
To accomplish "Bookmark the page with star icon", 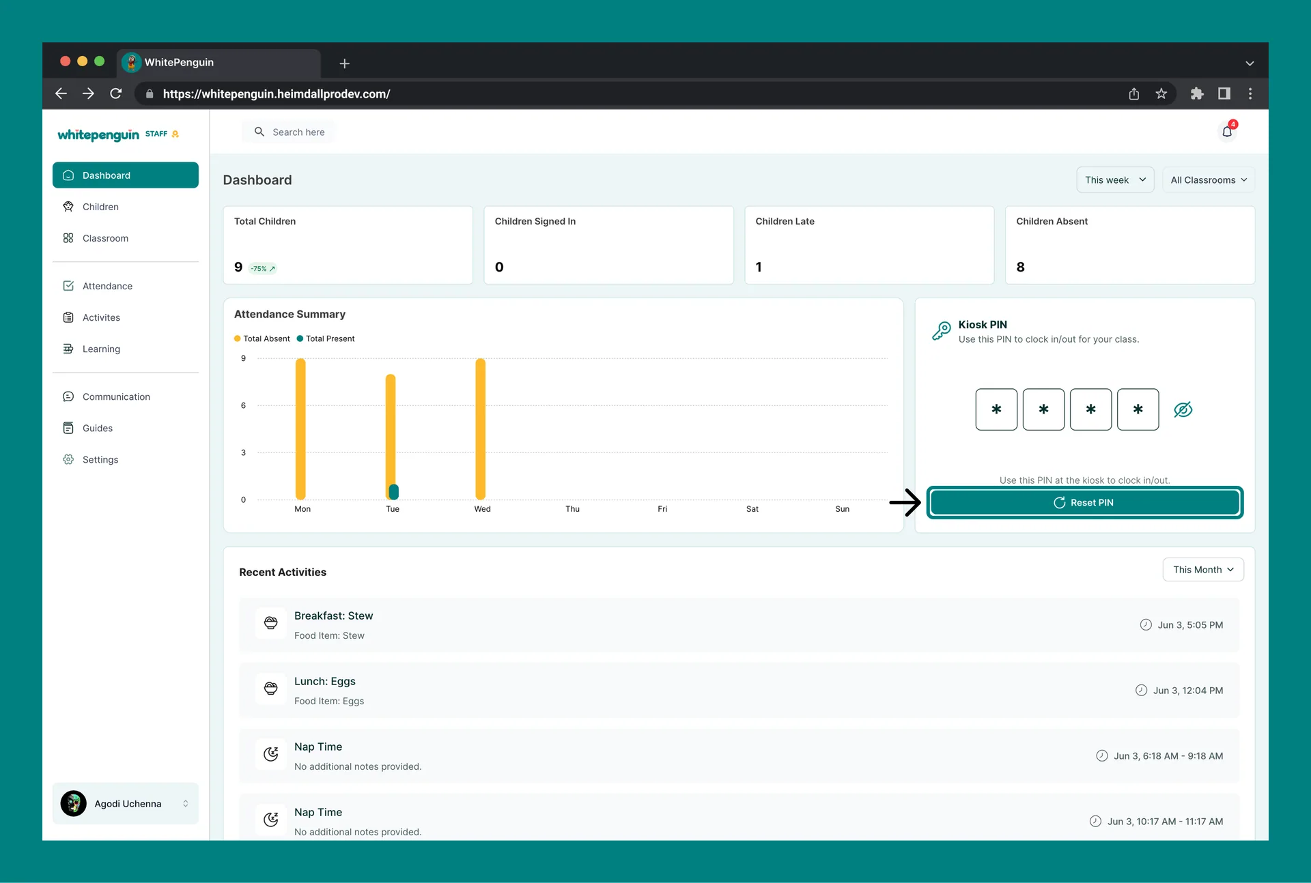I will tap(1161, 93).
